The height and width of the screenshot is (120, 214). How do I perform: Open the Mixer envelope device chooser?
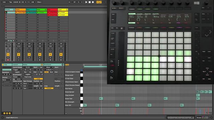pos(49,67)
